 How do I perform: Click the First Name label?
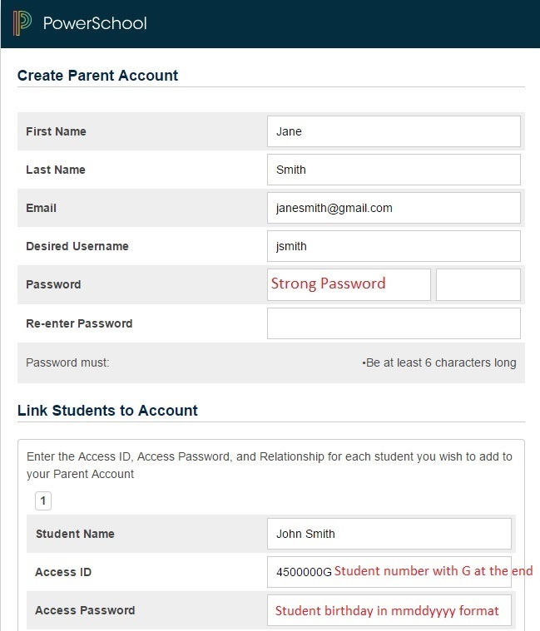[x=56, y=131]
